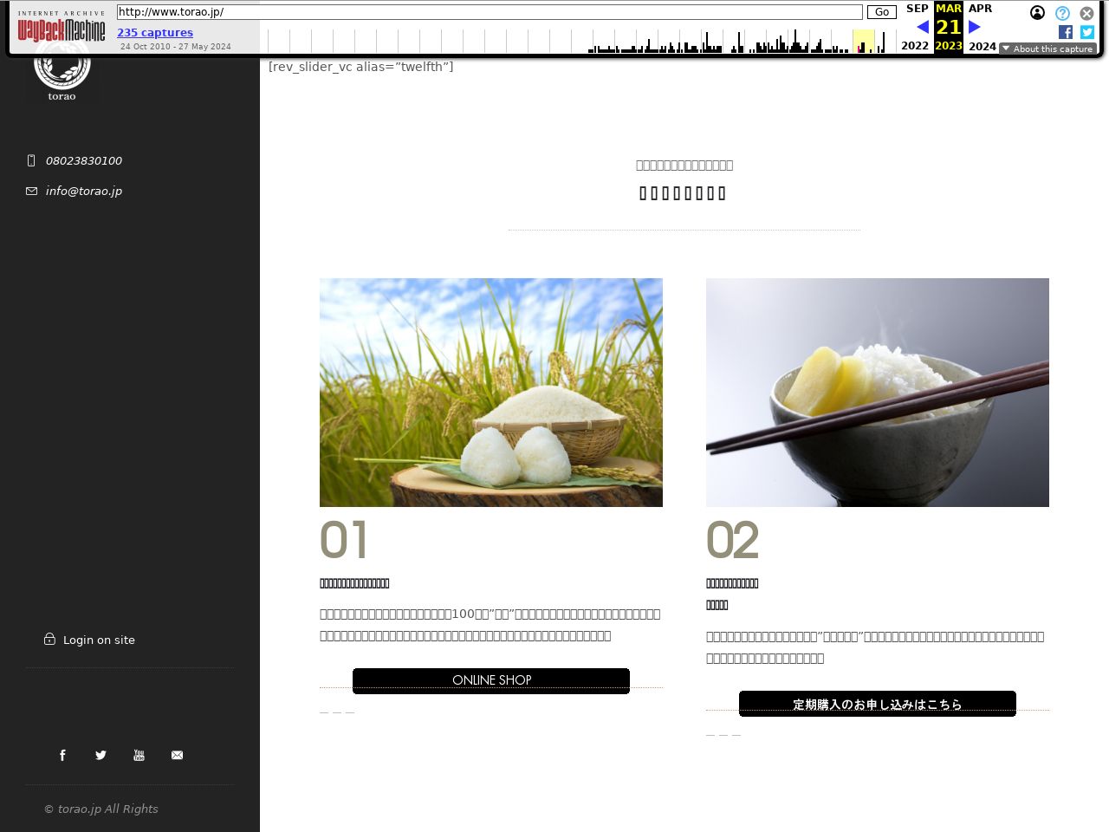Open the sidebar Twitter icon
This screenshot has height=832, width=1109.
[x=101, y=755]
